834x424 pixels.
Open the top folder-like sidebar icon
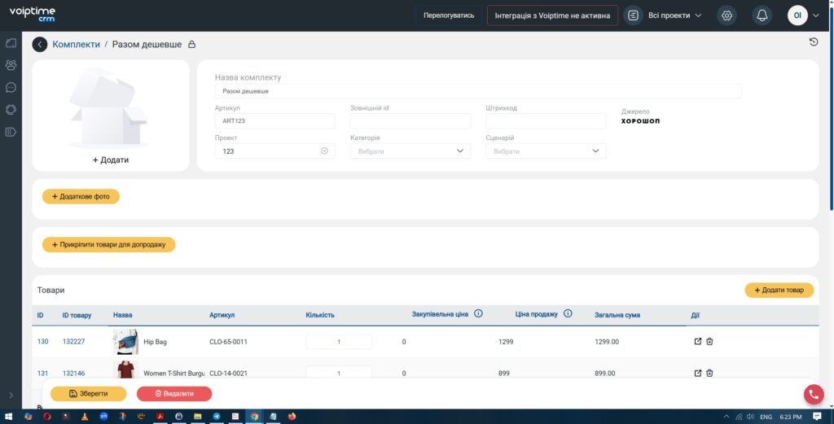click(x=11, y=43)
